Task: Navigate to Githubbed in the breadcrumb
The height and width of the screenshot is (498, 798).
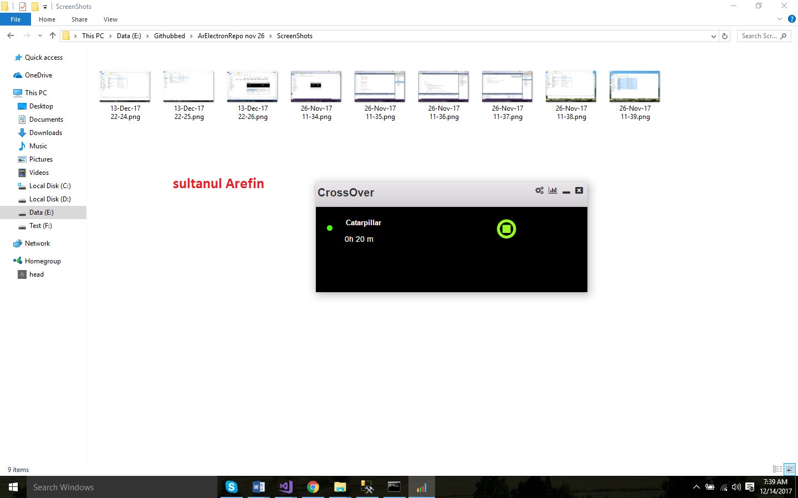Action: (x=170, y=36)
